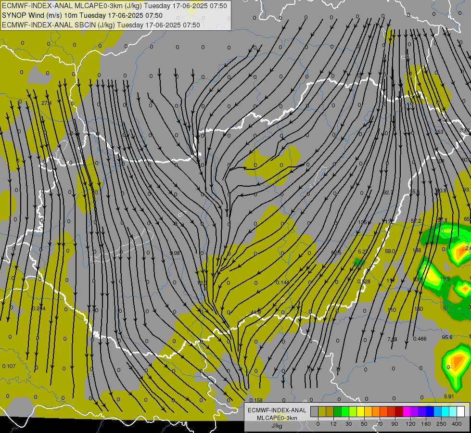Click the legend tick label 90
The height and width of the screenshot is (433, 471).
coord(395,424)
